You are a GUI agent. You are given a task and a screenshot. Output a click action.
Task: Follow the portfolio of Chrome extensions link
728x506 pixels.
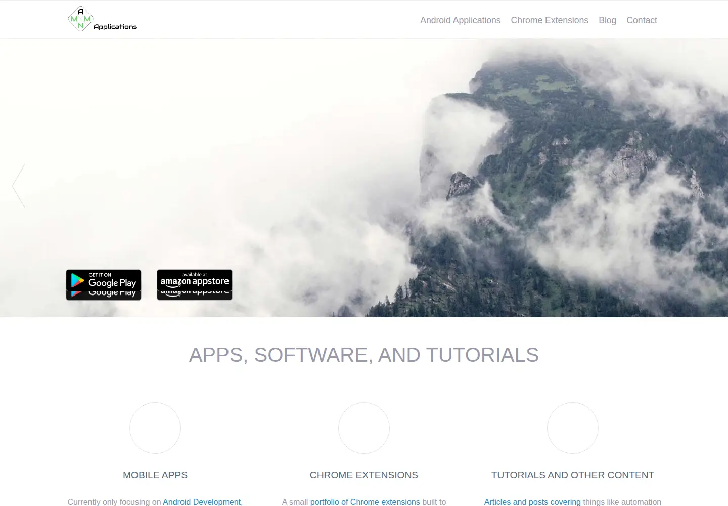365,501
